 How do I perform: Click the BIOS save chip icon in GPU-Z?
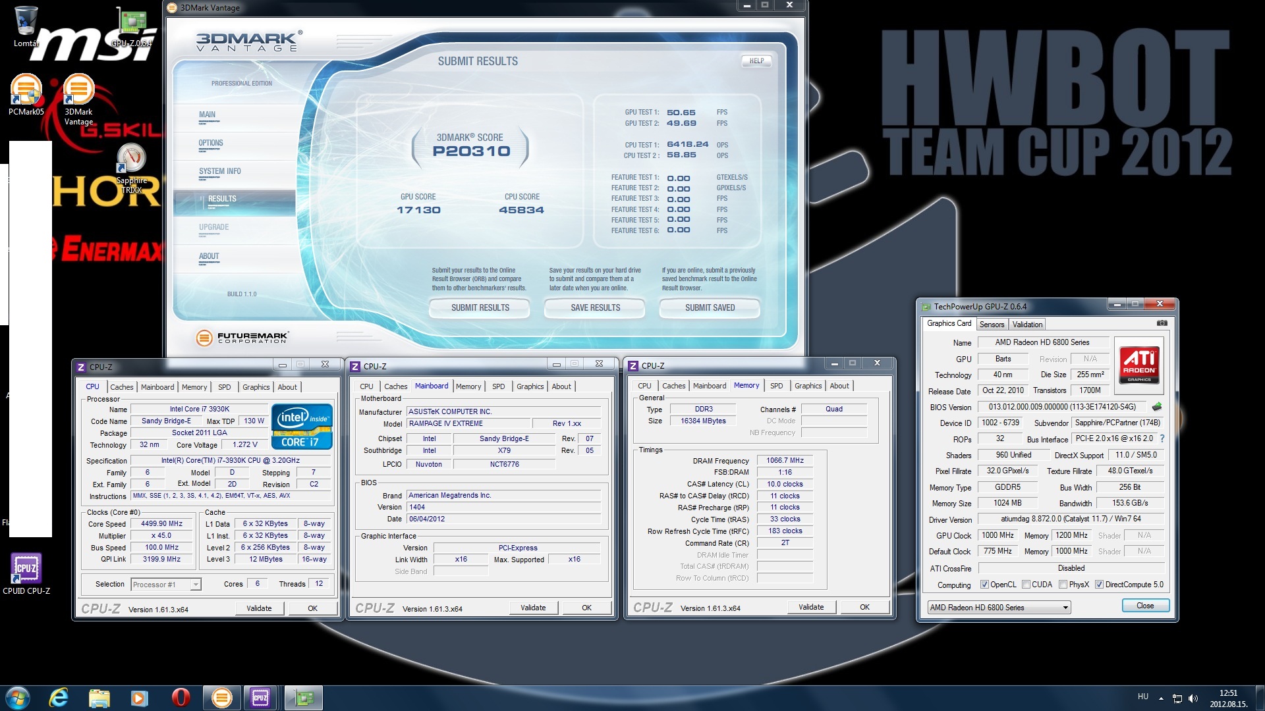tap(1156, 407)
